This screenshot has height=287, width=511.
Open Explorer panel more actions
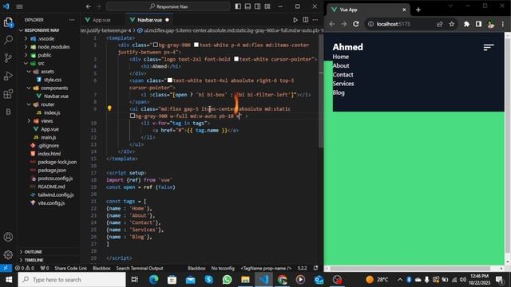[x=72, y=20]
